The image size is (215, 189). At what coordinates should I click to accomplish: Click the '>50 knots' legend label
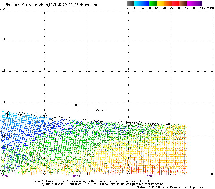pos(207,8)
